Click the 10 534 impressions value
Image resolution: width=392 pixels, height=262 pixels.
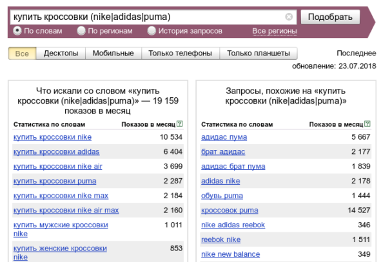point(171,137)
